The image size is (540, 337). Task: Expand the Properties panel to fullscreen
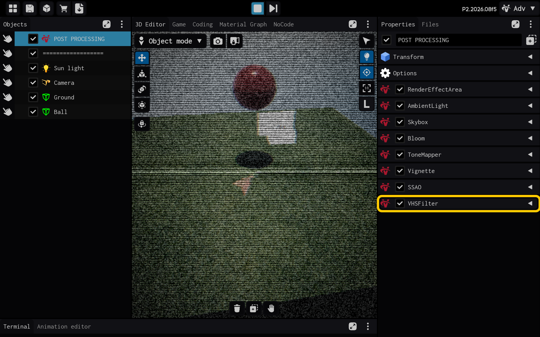[516, 24]
